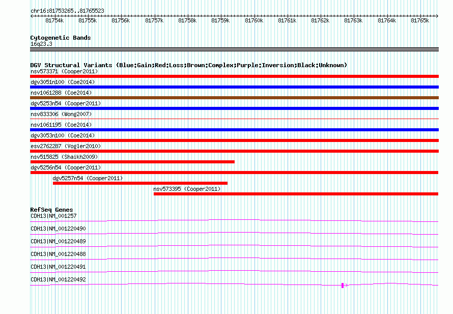This screenshot has height=314, width=453.
Task: Click the thin red line for nsv833306
Action: [234, 119]
